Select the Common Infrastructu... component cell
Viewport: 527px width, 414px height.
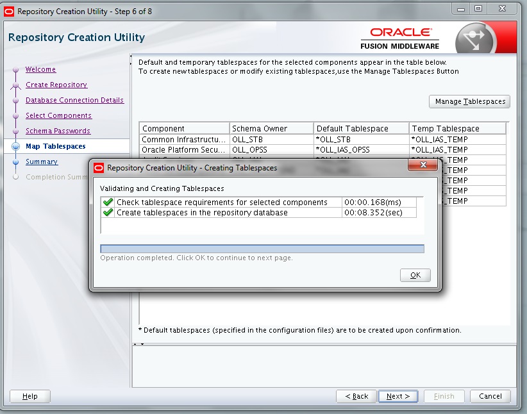(185, 140)
